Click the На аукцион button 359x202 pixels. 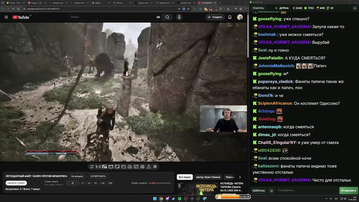coord(77,176)
